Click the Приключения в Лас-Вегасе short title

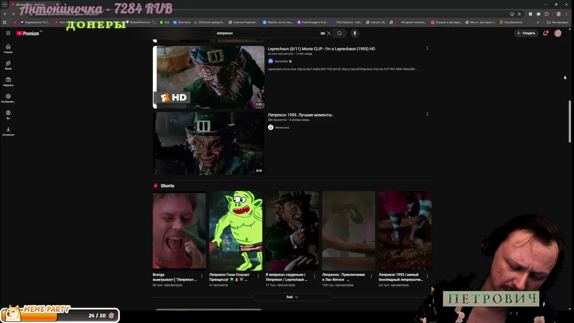coord(344,277)
